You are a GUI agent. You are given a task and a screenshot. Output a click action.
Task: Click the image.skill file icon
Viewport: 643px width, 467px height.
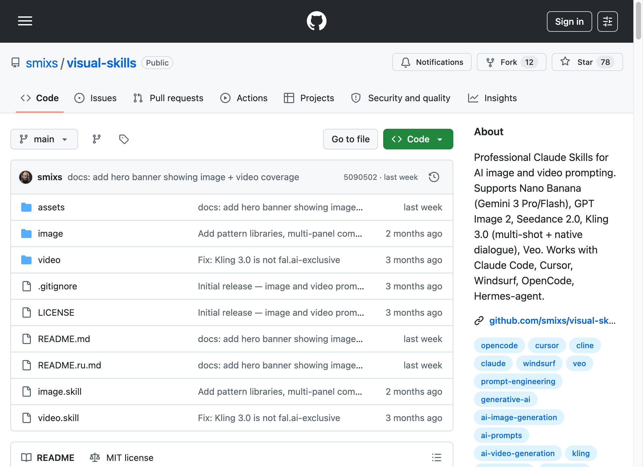[x=27, y=392]
